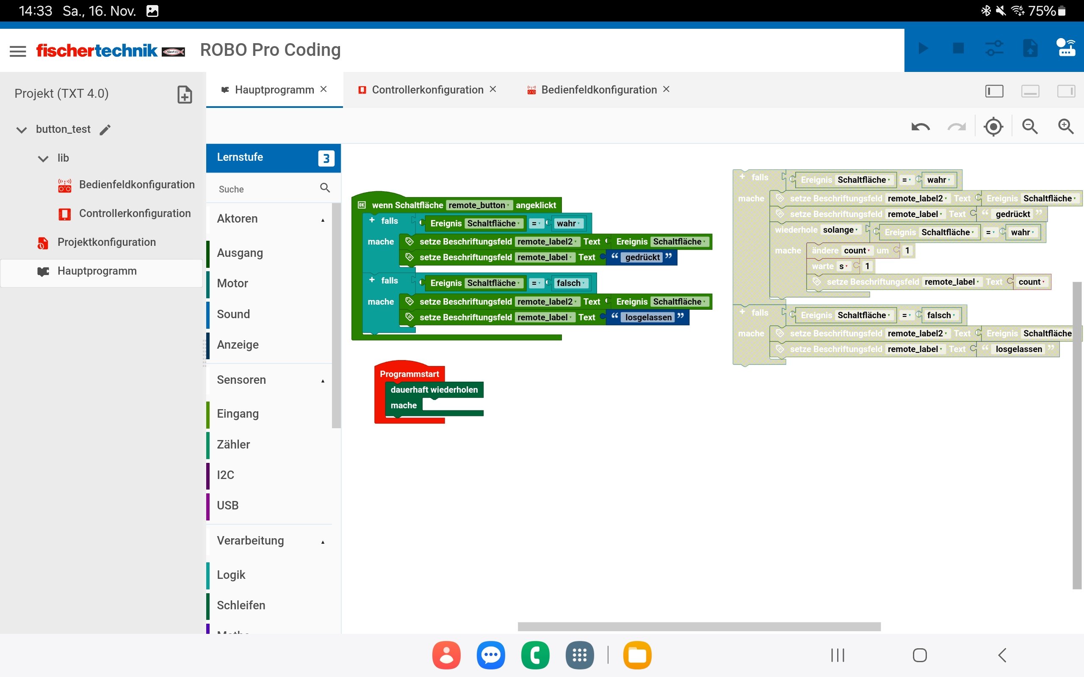Toggle the right sidebar panel
The image size is (1084, 677).
tap(1066, 91)
